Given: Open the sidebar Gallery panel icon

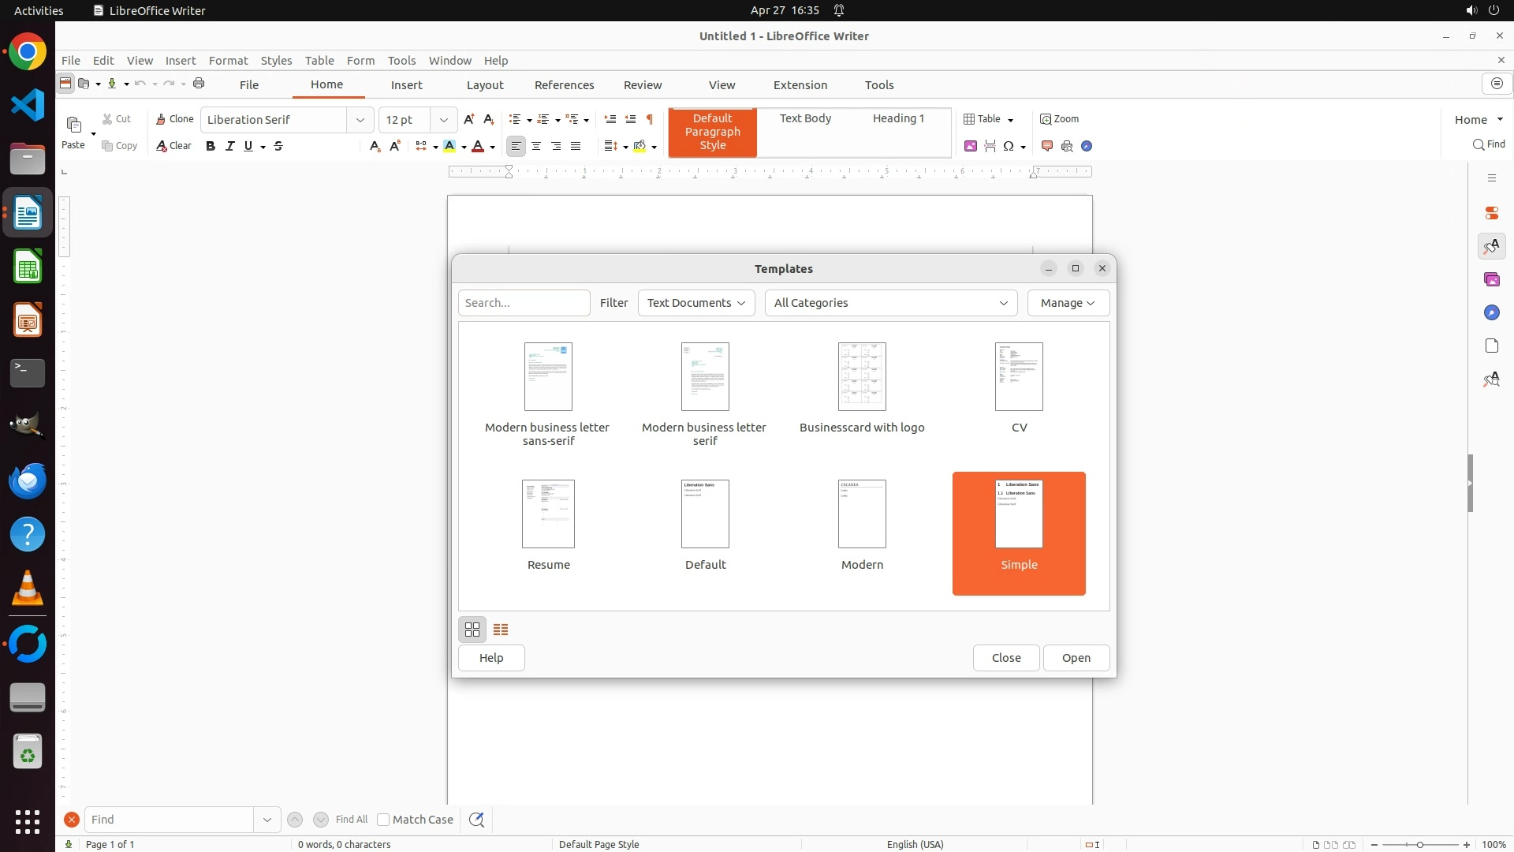Looking at the screenshot, I should (x=1491, y=279).
